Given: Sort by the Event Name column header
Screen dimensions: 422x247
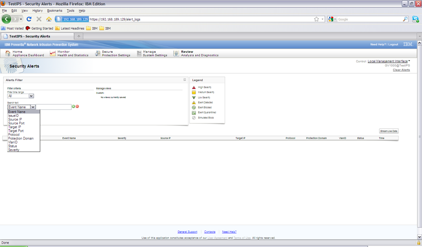Looking at the screenshot, I should coord(69,138).
